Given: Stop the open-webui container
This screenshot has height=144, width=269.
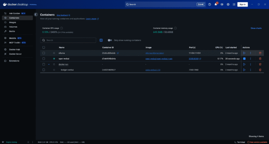Looking at the screenshot, I should (244, 59).
